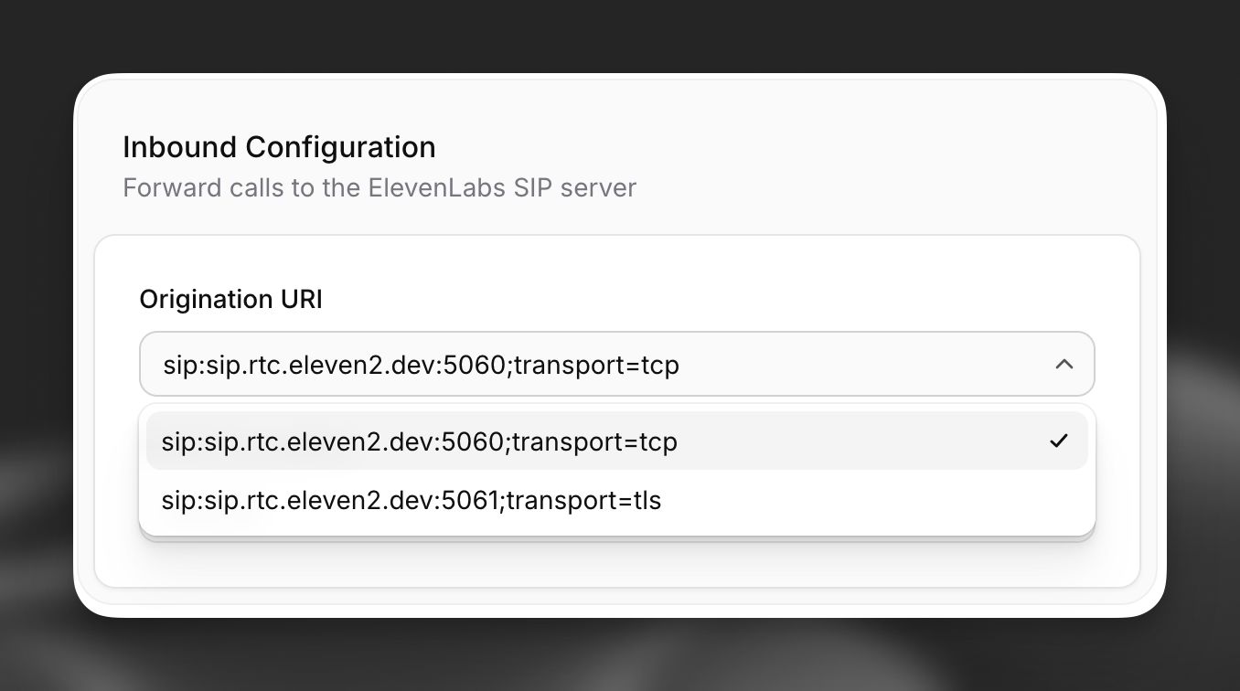Click the Origination URI label

230,299
